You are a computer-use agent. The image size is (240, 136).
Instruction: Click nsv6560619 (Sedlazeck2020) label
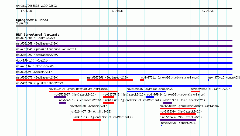click(80, 100)
